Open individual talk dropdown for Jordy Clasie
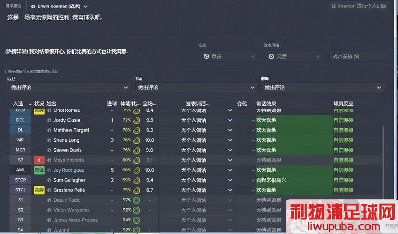 point(198,120)
